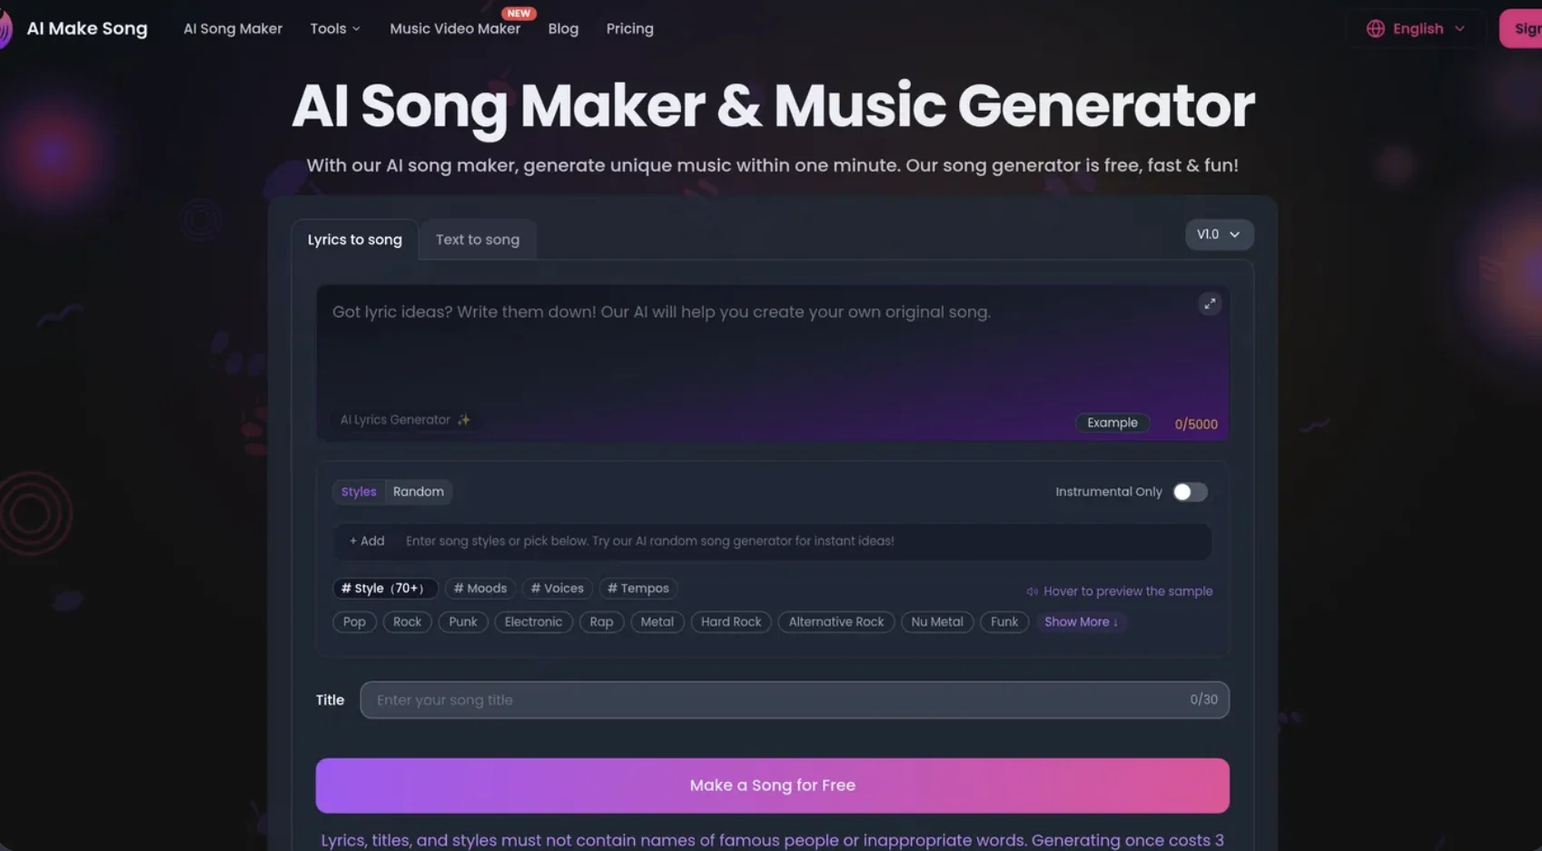Click the globe language icon
Image resolution: width=1542 pixels, height=851 pixels.
[1375, 28]
